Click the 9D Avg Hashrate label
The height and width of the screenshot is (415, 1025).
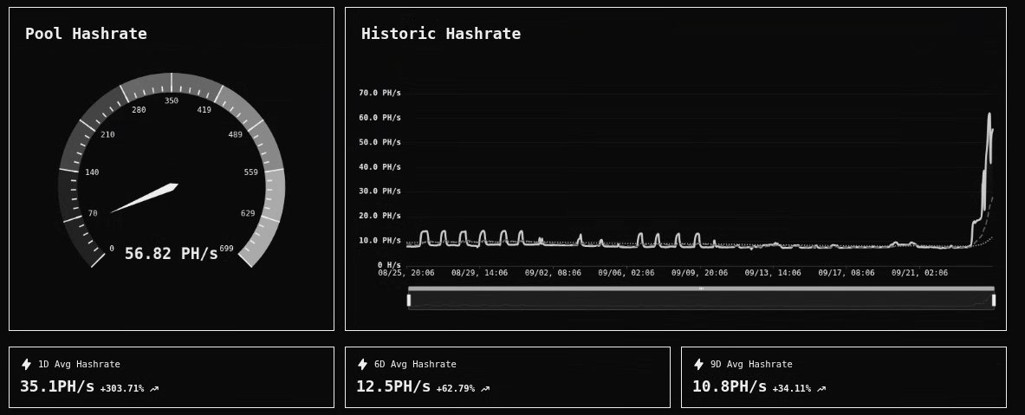(751, 365)
